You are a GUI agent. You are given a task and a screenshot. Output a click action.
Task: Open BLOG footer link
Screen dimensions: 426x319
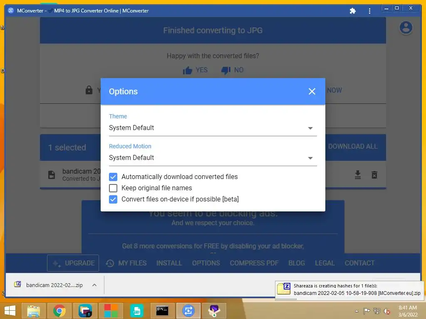297,263
